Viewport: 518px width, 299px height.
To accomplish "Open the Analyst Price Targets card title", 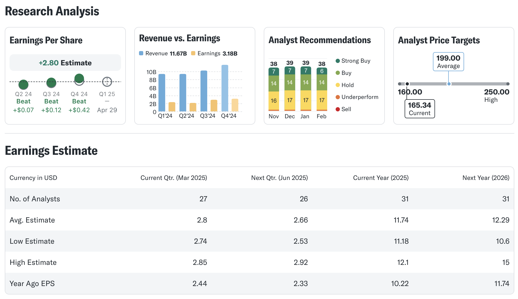I will pyautogui.click(x=439, y=40).
